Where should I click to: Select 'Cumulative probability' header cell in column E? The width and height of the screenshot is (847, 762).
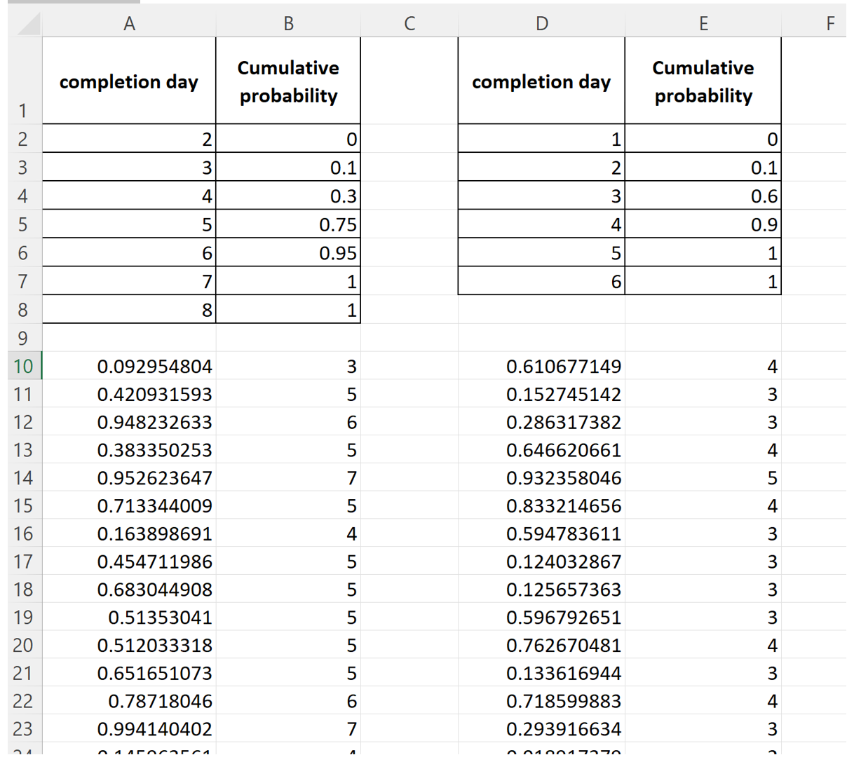tap(703, 81)
